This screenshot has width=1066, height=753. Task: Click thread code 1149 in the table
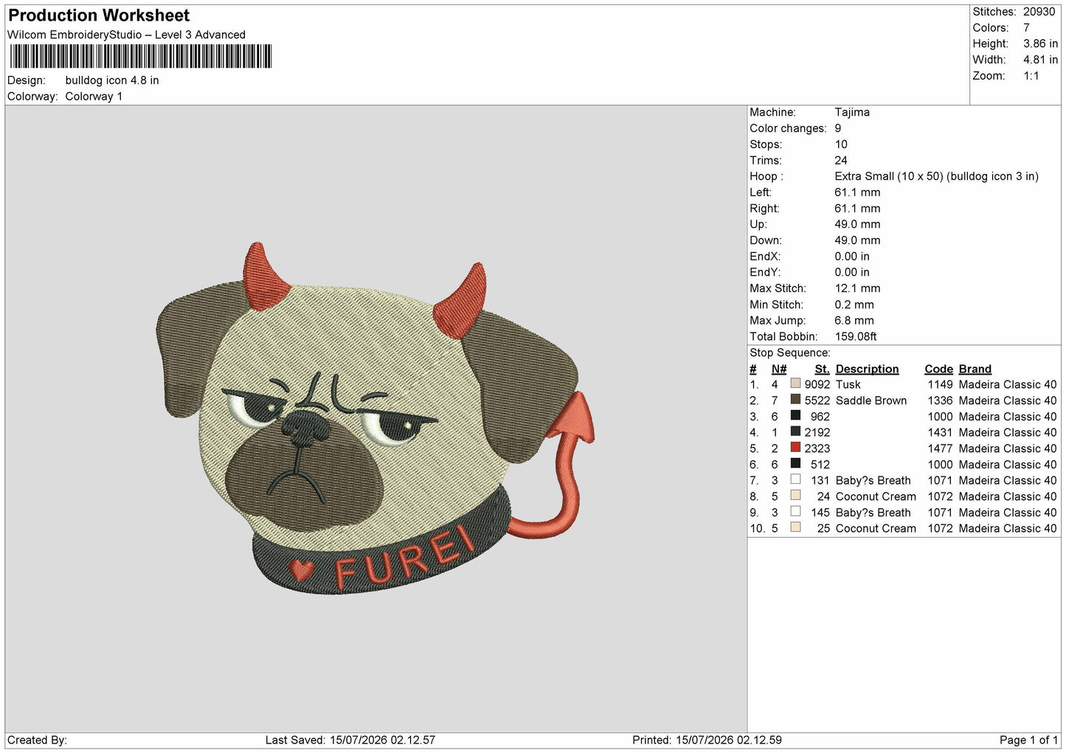[x=940, y=384]
